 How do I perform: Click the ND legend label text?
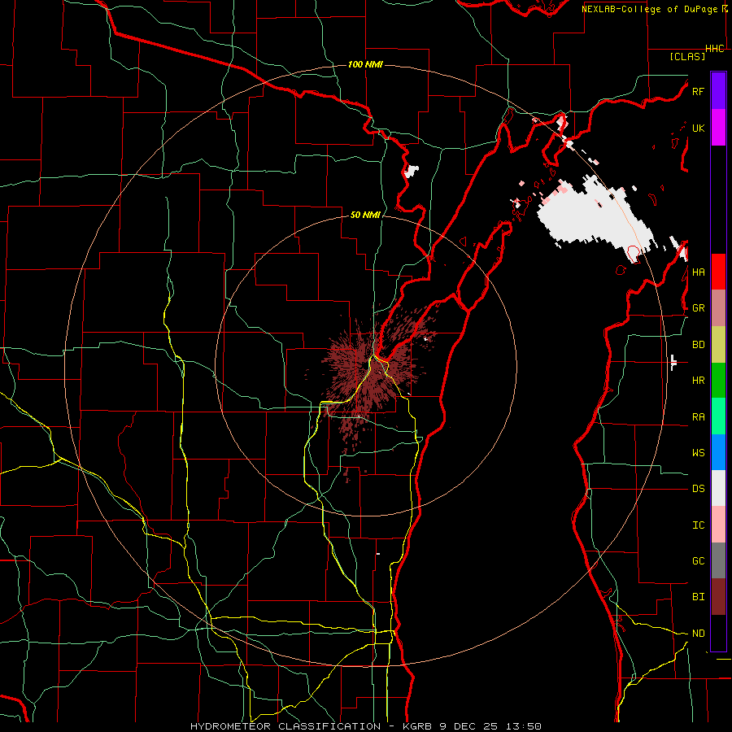click(x=698, y=634)
